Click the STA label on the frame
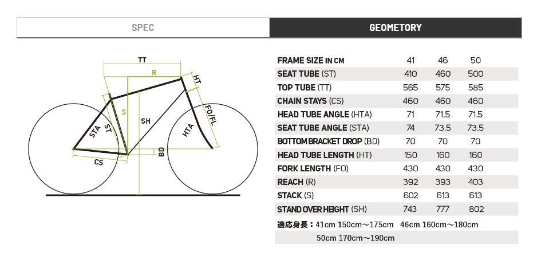Image resolution: width=545 pixels, height=264 pixels. [x=95, y=132]
